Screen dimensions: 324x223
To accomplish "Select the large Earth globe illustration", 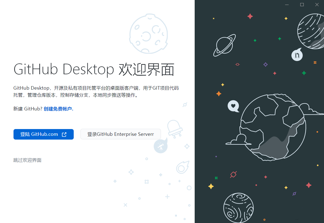I will coord(273,127).
